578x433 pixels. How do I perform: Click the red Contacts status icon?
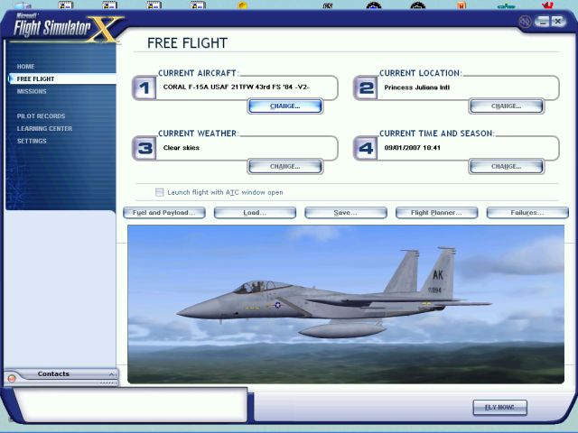(x=12, y=379)
